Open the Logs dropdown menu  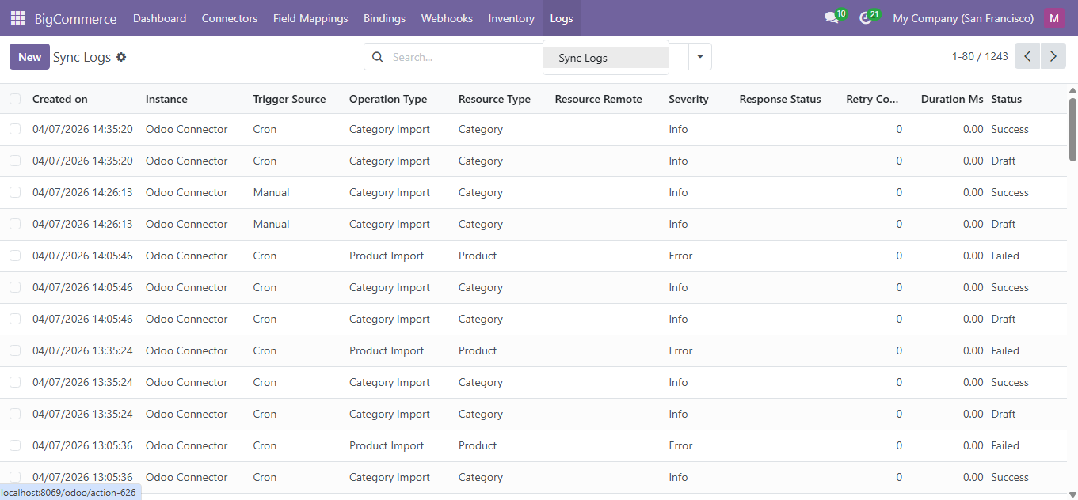561,17
